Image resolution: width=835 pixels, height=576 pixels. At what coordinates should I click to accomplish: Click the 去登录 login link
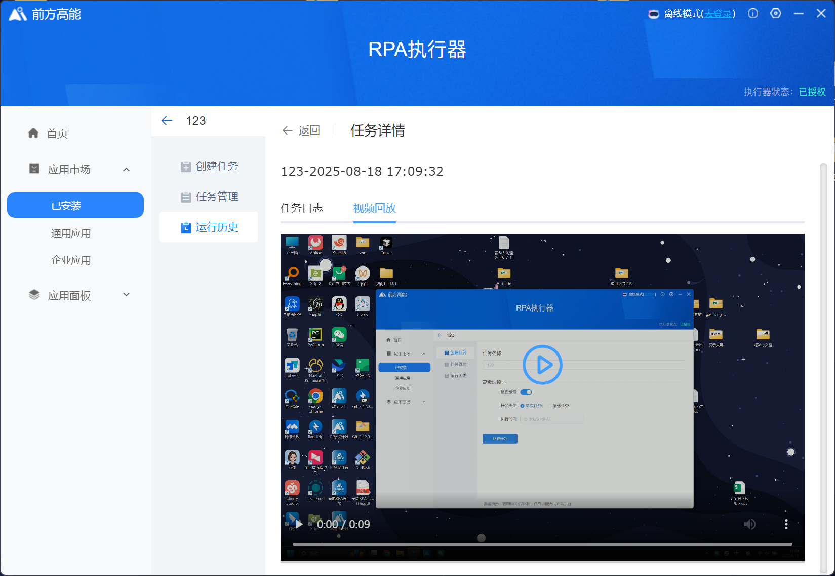click(718, 14)
